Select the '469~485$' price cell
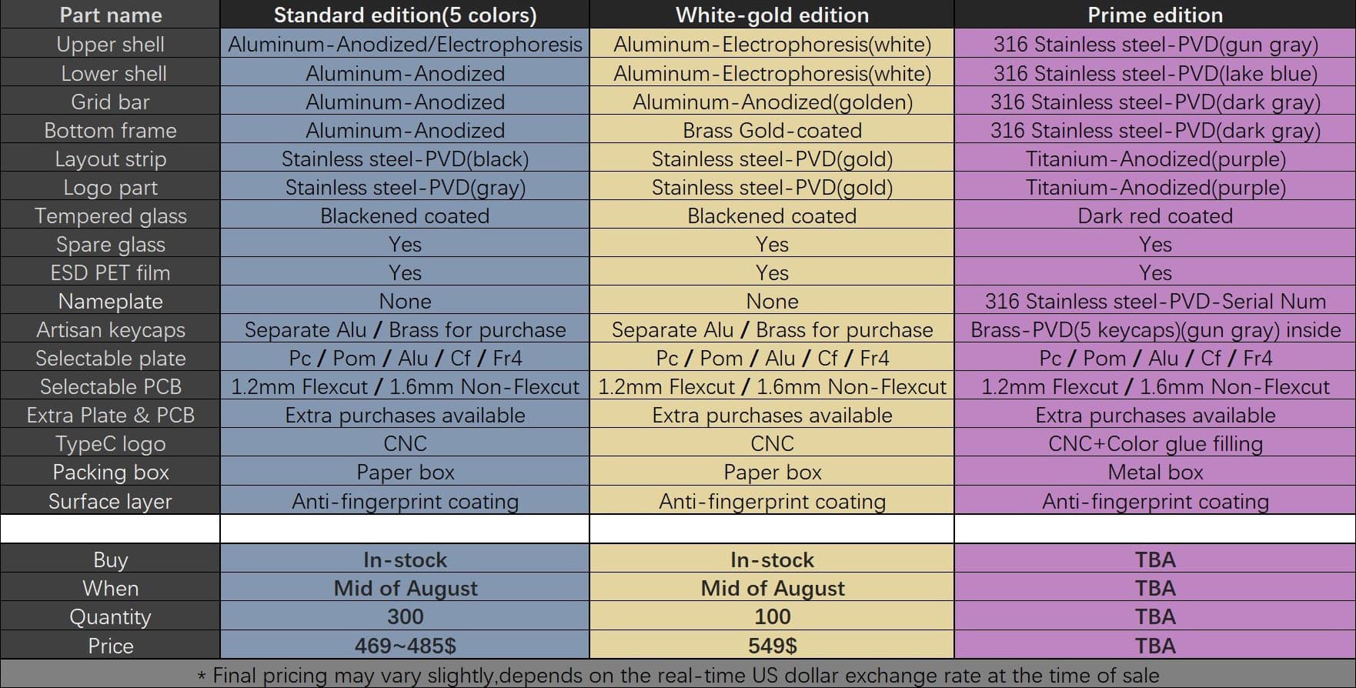 405,645
